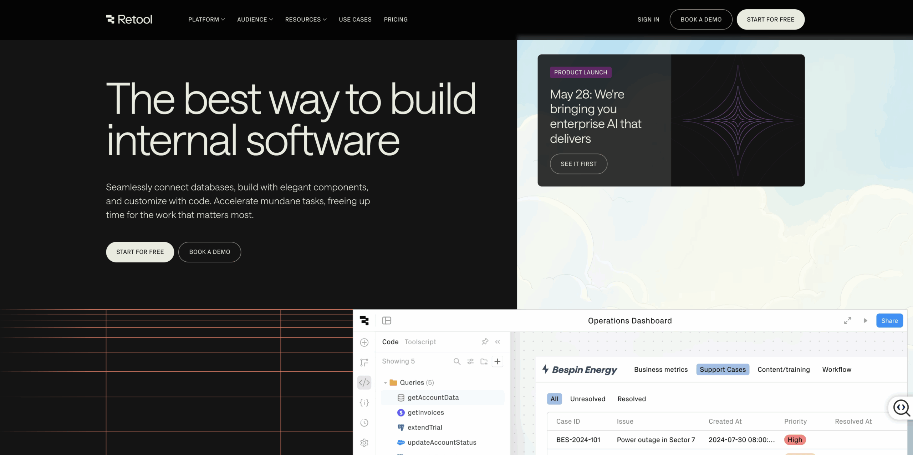Create new folder icon in Code panel
Image resolution: width=913 pixels, height=455 pixels.
[484, 361]
